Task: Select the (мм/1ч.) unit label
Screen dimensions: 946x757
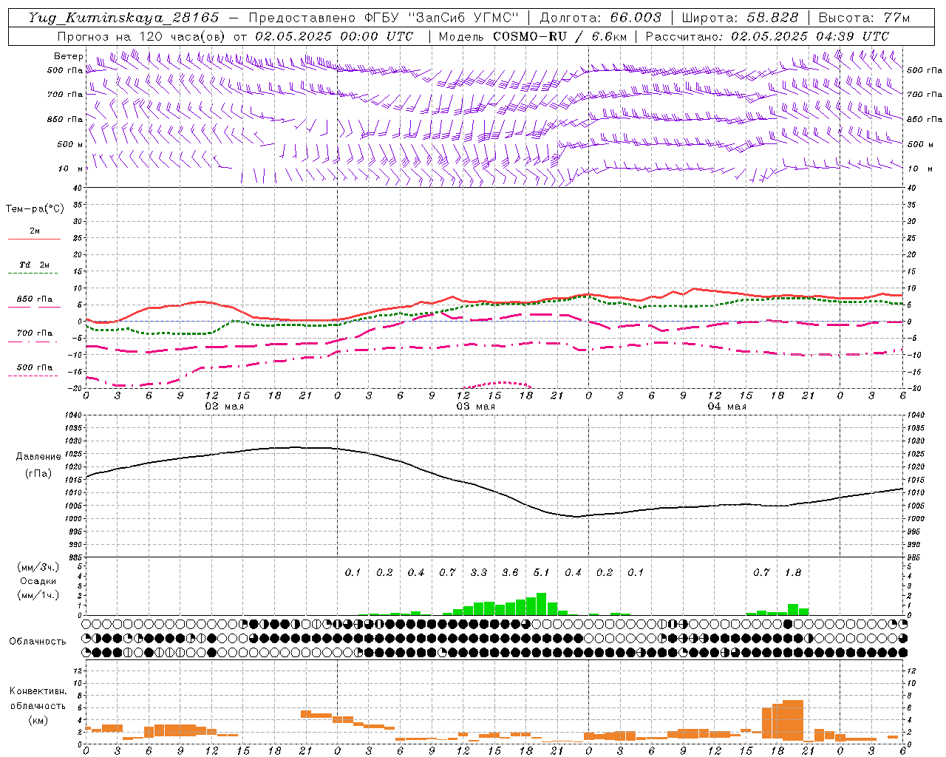Action: click(38, 595)
